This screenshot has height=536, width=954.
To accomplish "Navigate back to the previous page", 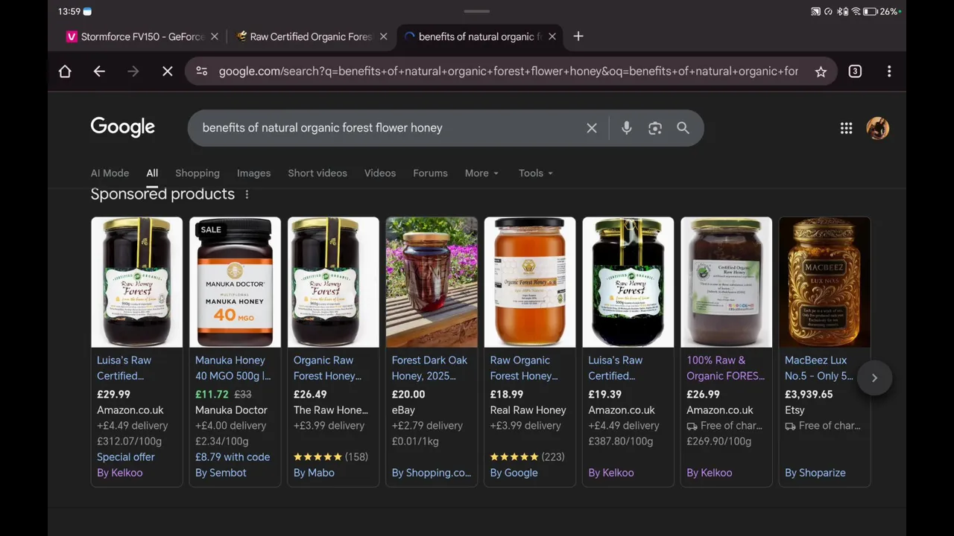I will pos(99,71).
